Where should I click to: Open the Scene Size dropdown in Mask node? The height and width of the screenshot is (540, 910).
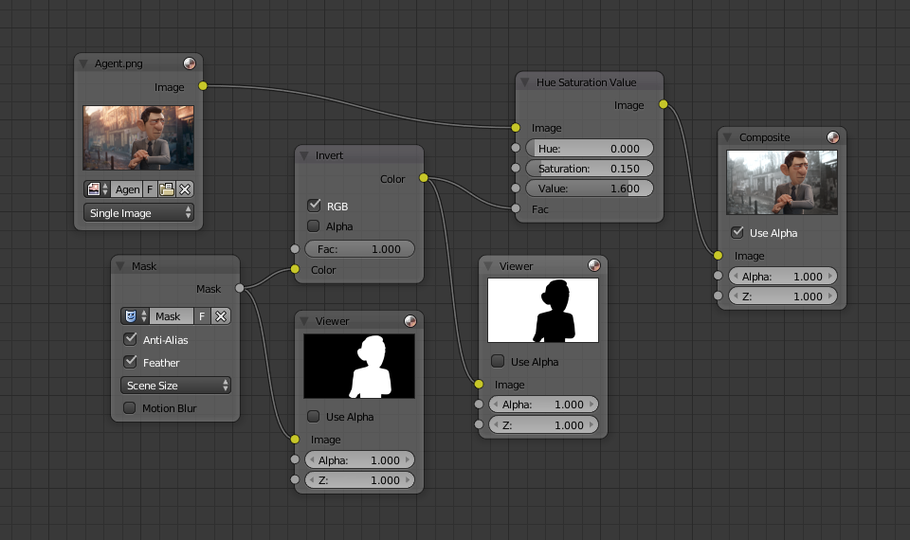coord(176,386)
